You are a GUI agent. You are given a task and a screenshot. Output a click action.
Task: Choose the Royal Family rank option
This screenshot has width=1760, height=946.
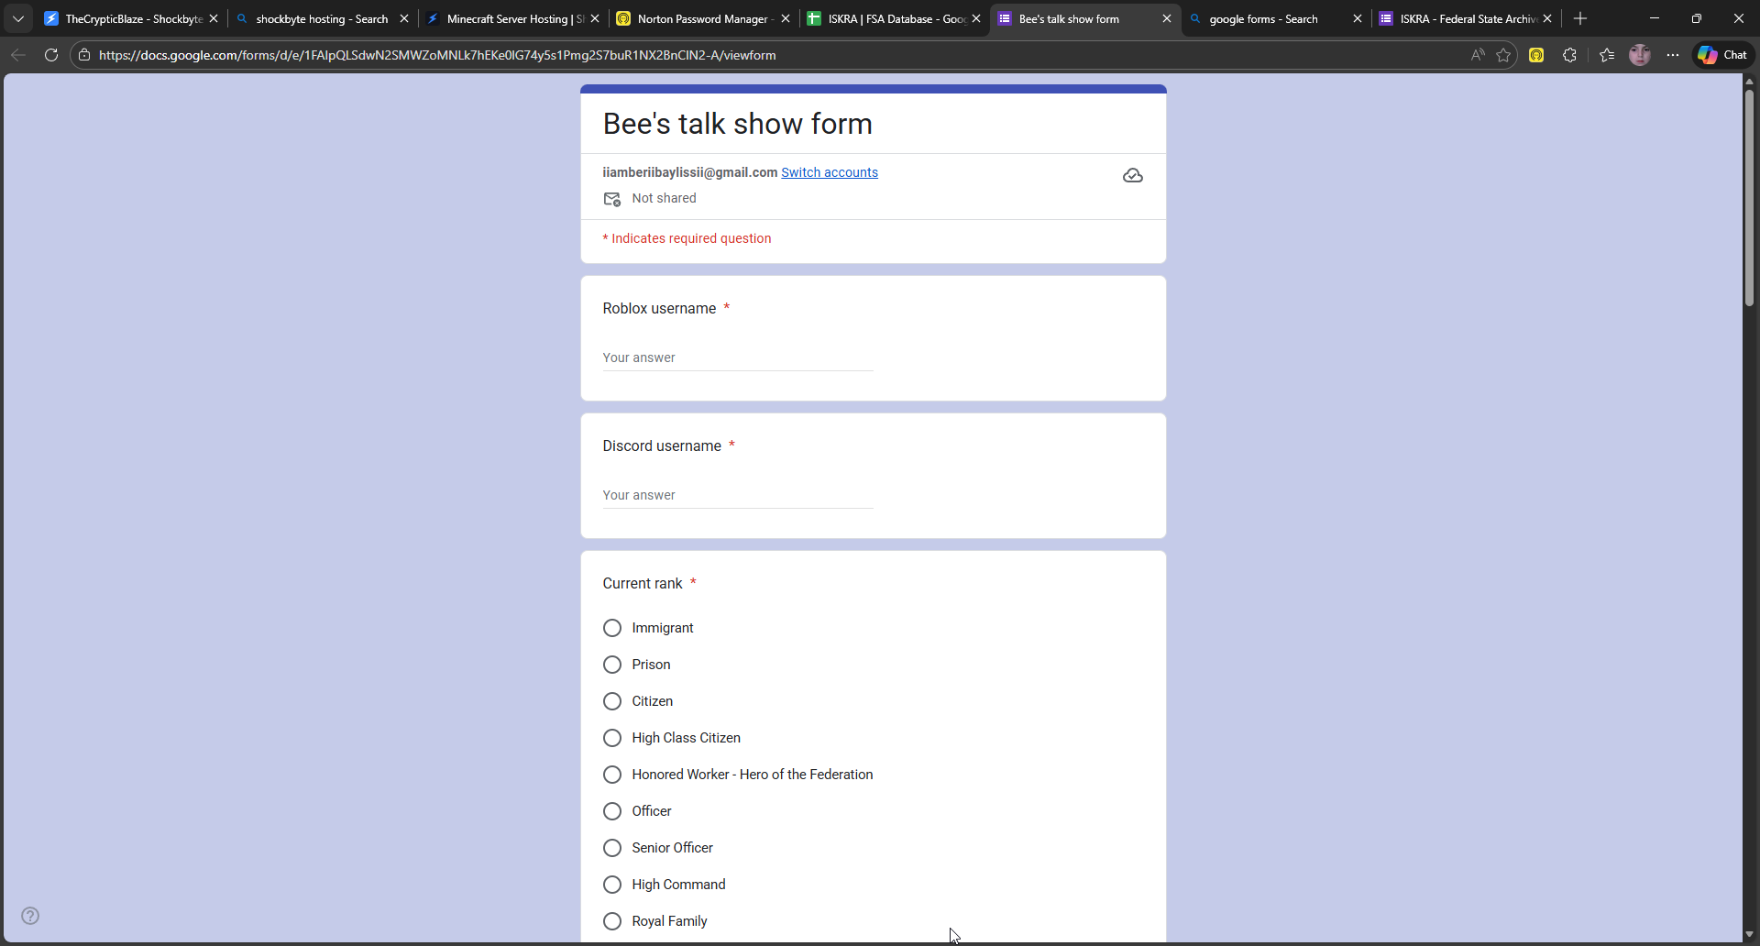[x=612, y=921]
